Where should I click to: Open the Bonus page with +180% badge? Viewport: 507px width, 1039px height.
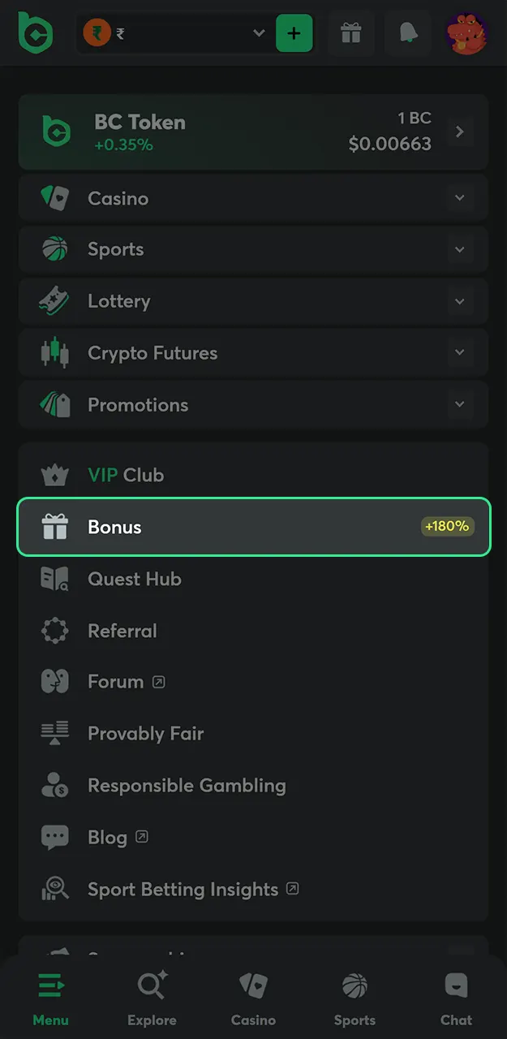coord(253,527)
